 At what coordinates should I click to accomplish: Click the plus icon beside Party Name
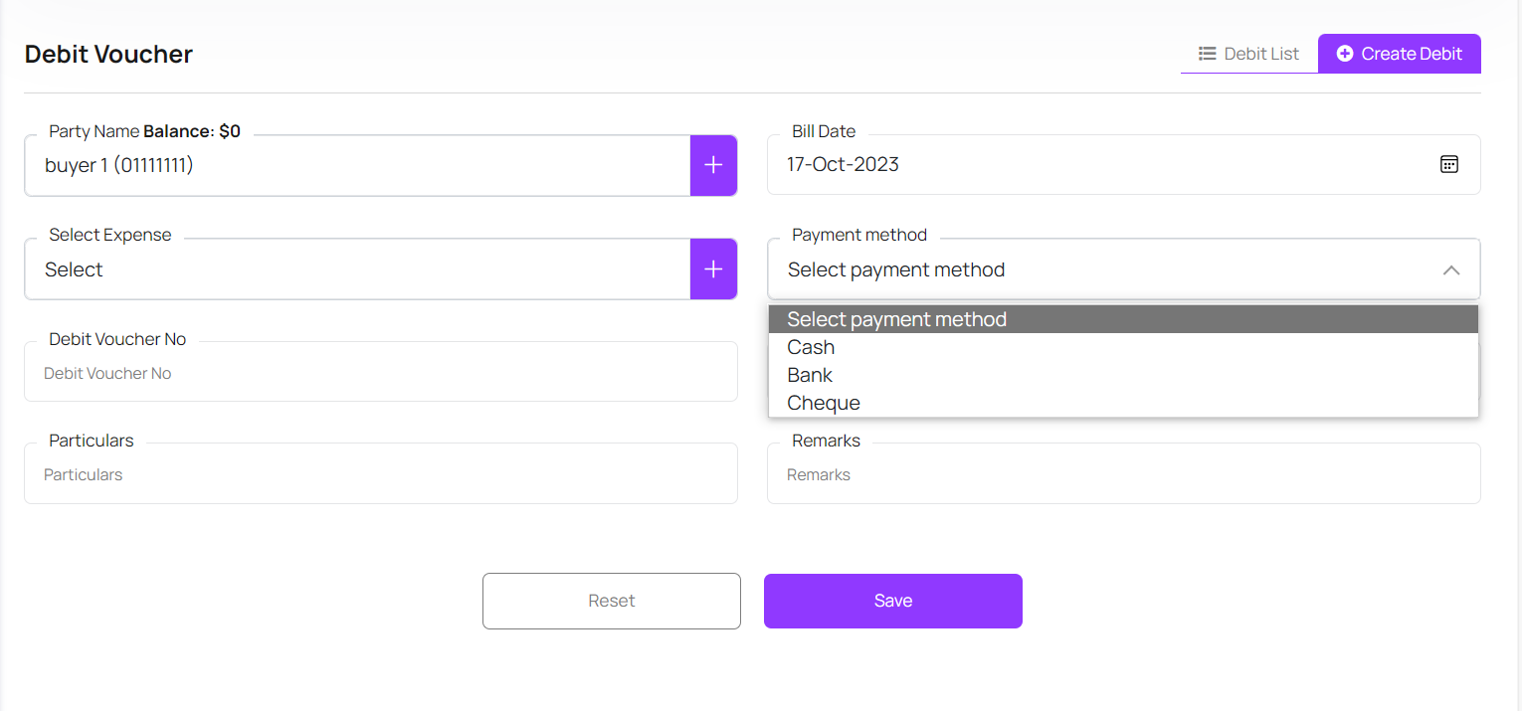[713, 165]
